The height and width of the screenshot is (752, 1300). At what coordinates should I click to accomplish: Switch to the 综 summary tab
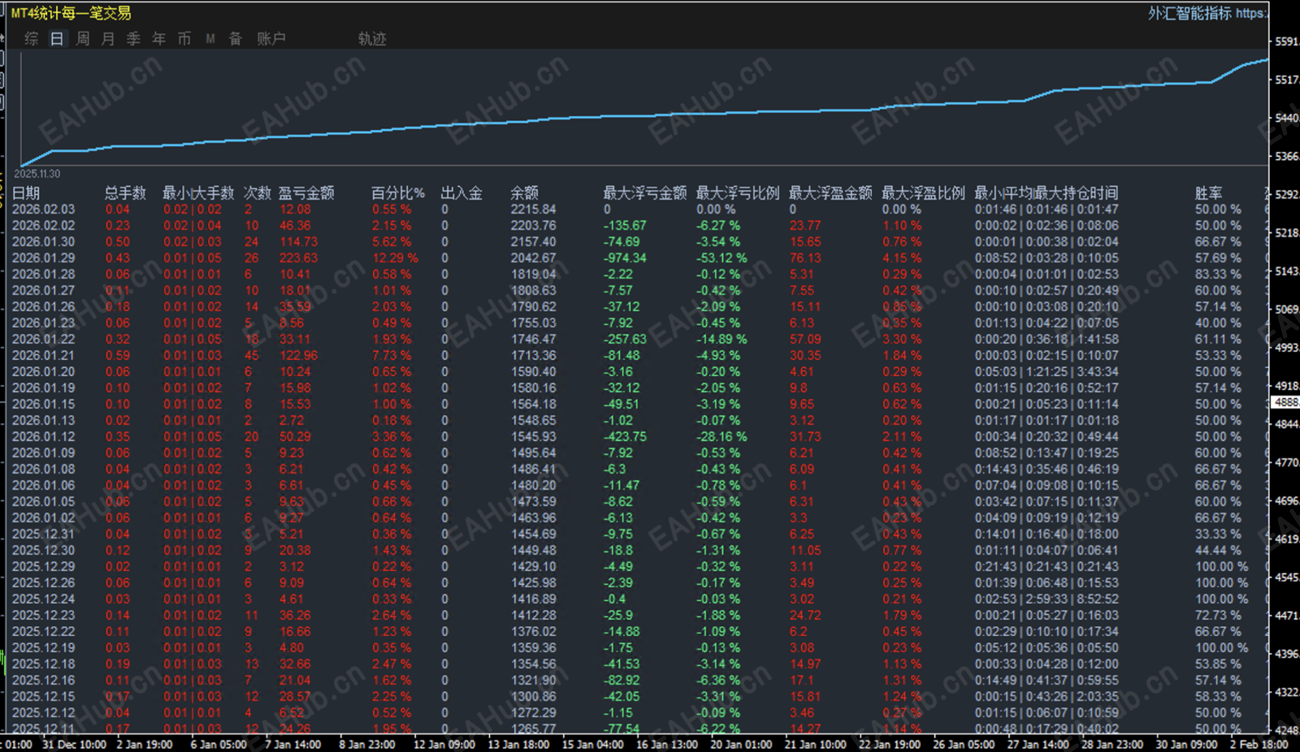click(x=31, y=38)
